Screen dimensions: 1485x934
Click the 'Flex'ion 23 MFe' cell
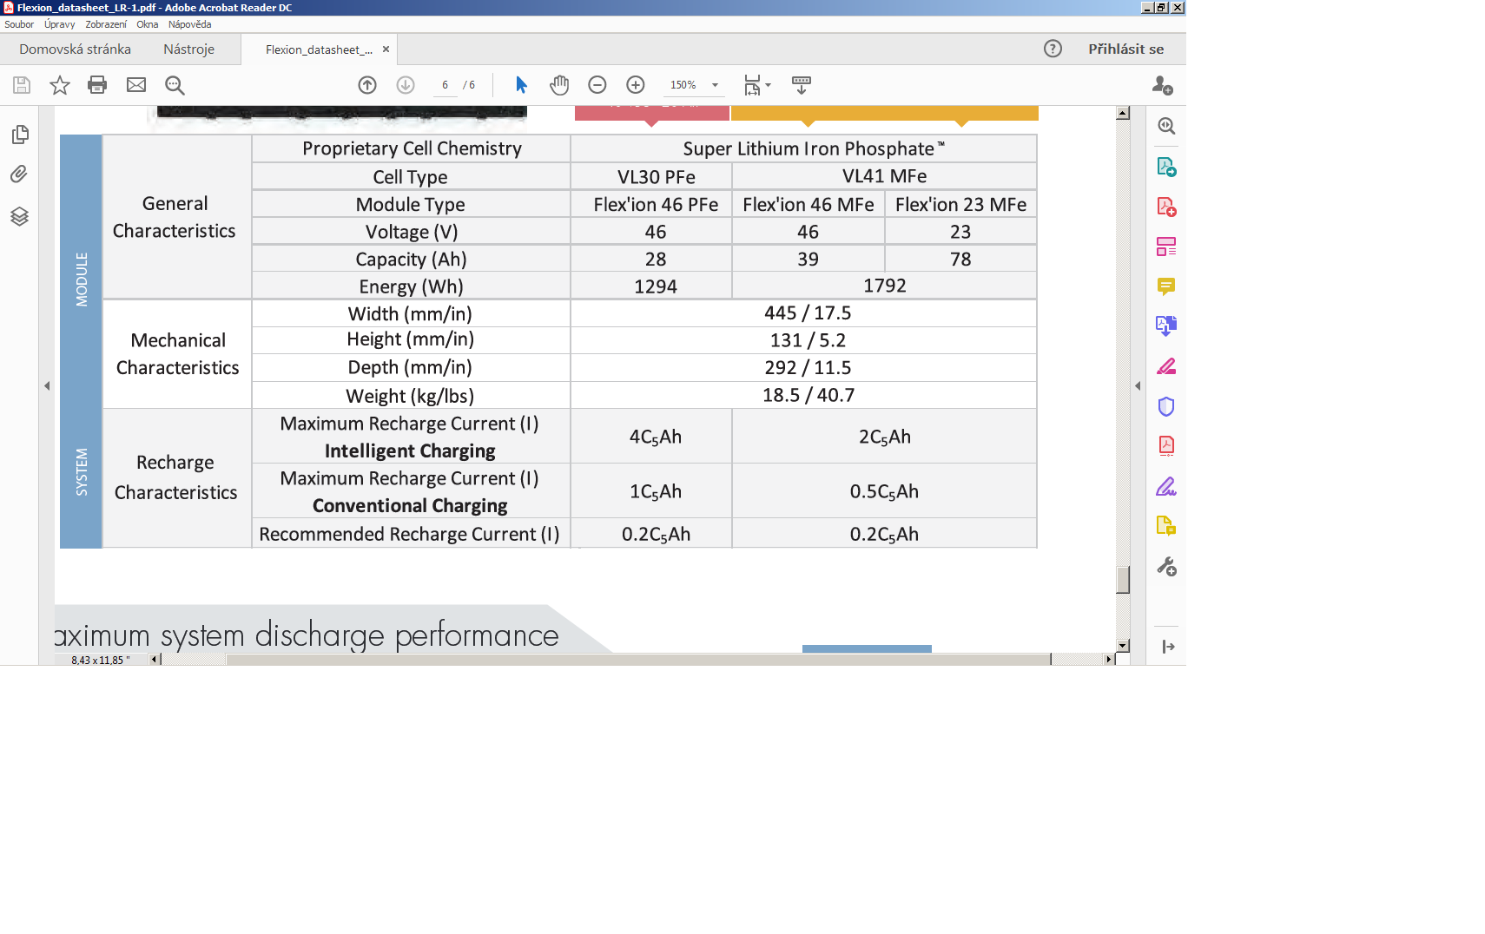point(960,204)
